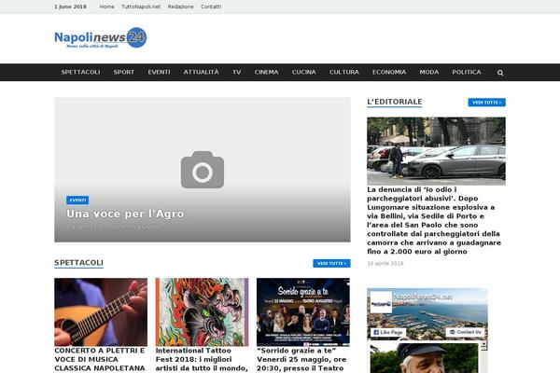
Task: Click the 1 June 2018 date text
Action: click(70, 7)
